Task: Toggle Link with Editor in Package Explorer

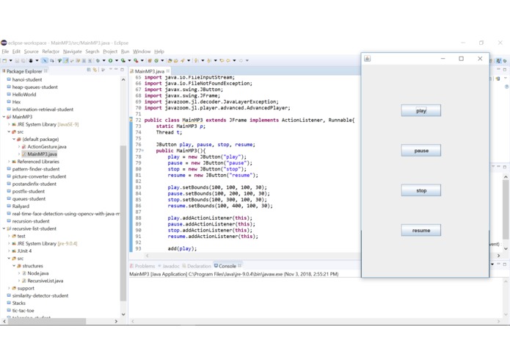Action: click(x=95, y=70)
